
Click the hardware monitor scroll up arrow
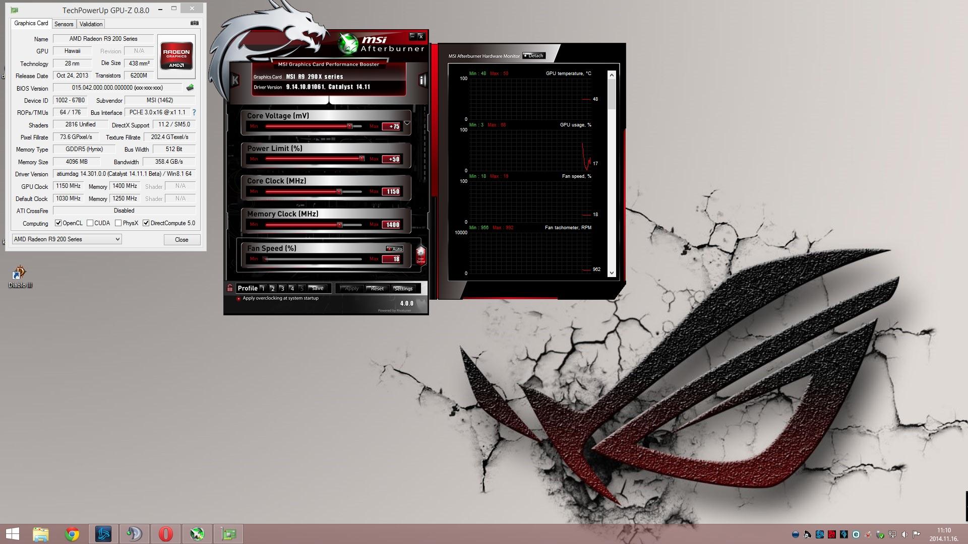pos(612,75)
